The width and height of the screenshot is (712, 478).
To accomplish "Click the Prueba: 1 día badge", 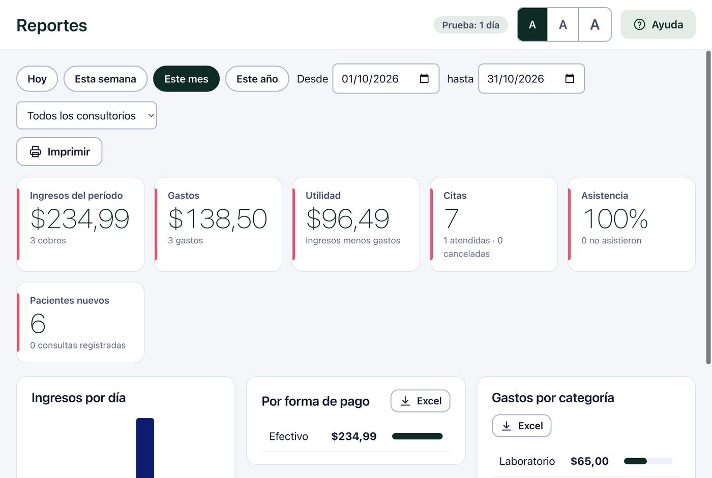I will click(x=470, y=25).
